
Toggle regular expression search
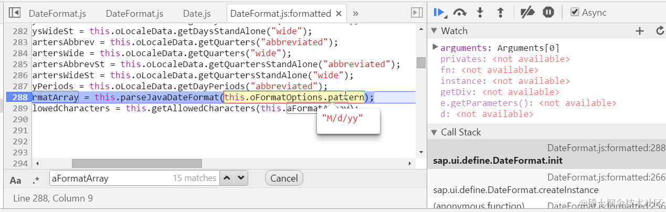click(x=36, y=180)
